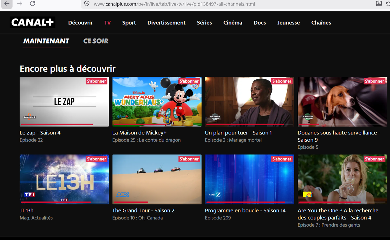Click the text 'Episode 10 : Oh, Canada'
This screenshot has width=390, height=240.
tap(137, 218)
